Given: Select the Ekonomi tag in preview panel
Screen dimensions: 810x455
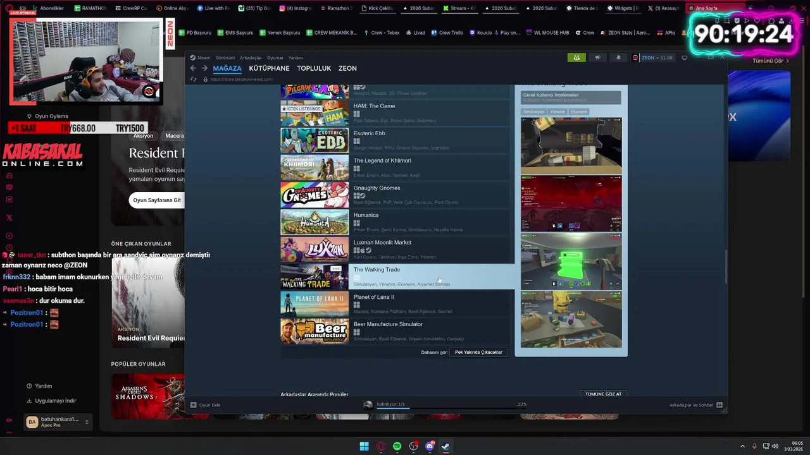Looking at the screenshot, I should 579,112.
